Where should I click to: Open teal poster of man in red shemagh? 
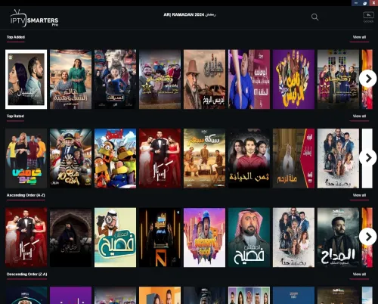point(249,237)
